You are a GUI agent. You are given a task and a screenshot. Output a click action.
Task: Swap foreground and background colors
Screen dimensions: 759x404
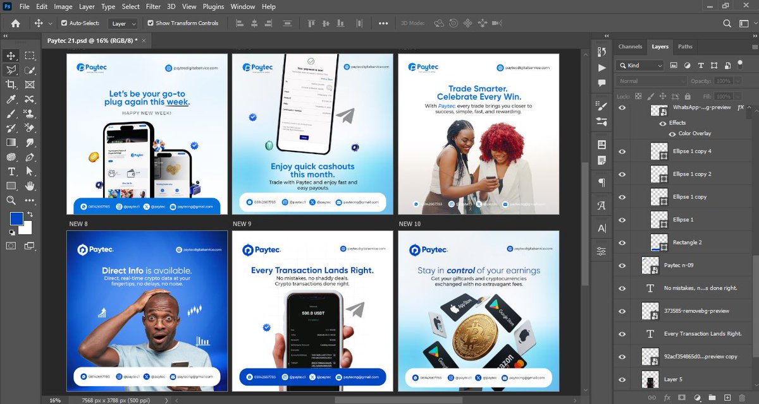[x=29, y=215]
